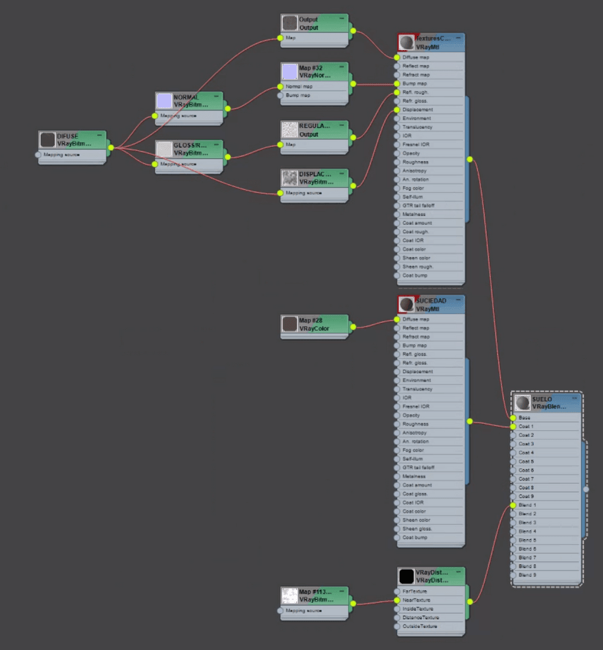Collapse the TexturesC VRayMtl node slots

(458, 38)
